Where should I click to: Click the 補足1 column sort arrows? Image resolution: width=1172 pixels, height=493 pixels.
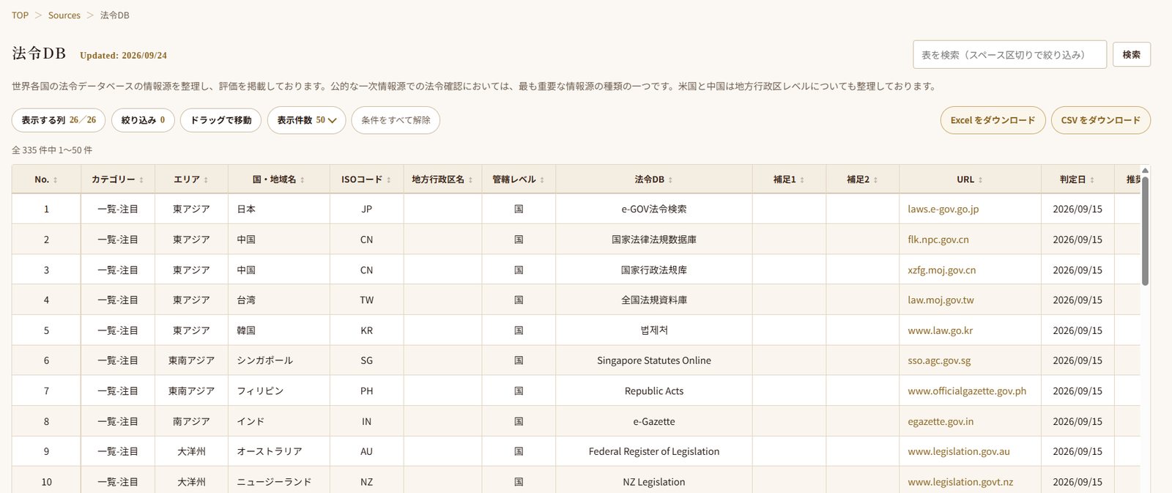click(802, 180)
